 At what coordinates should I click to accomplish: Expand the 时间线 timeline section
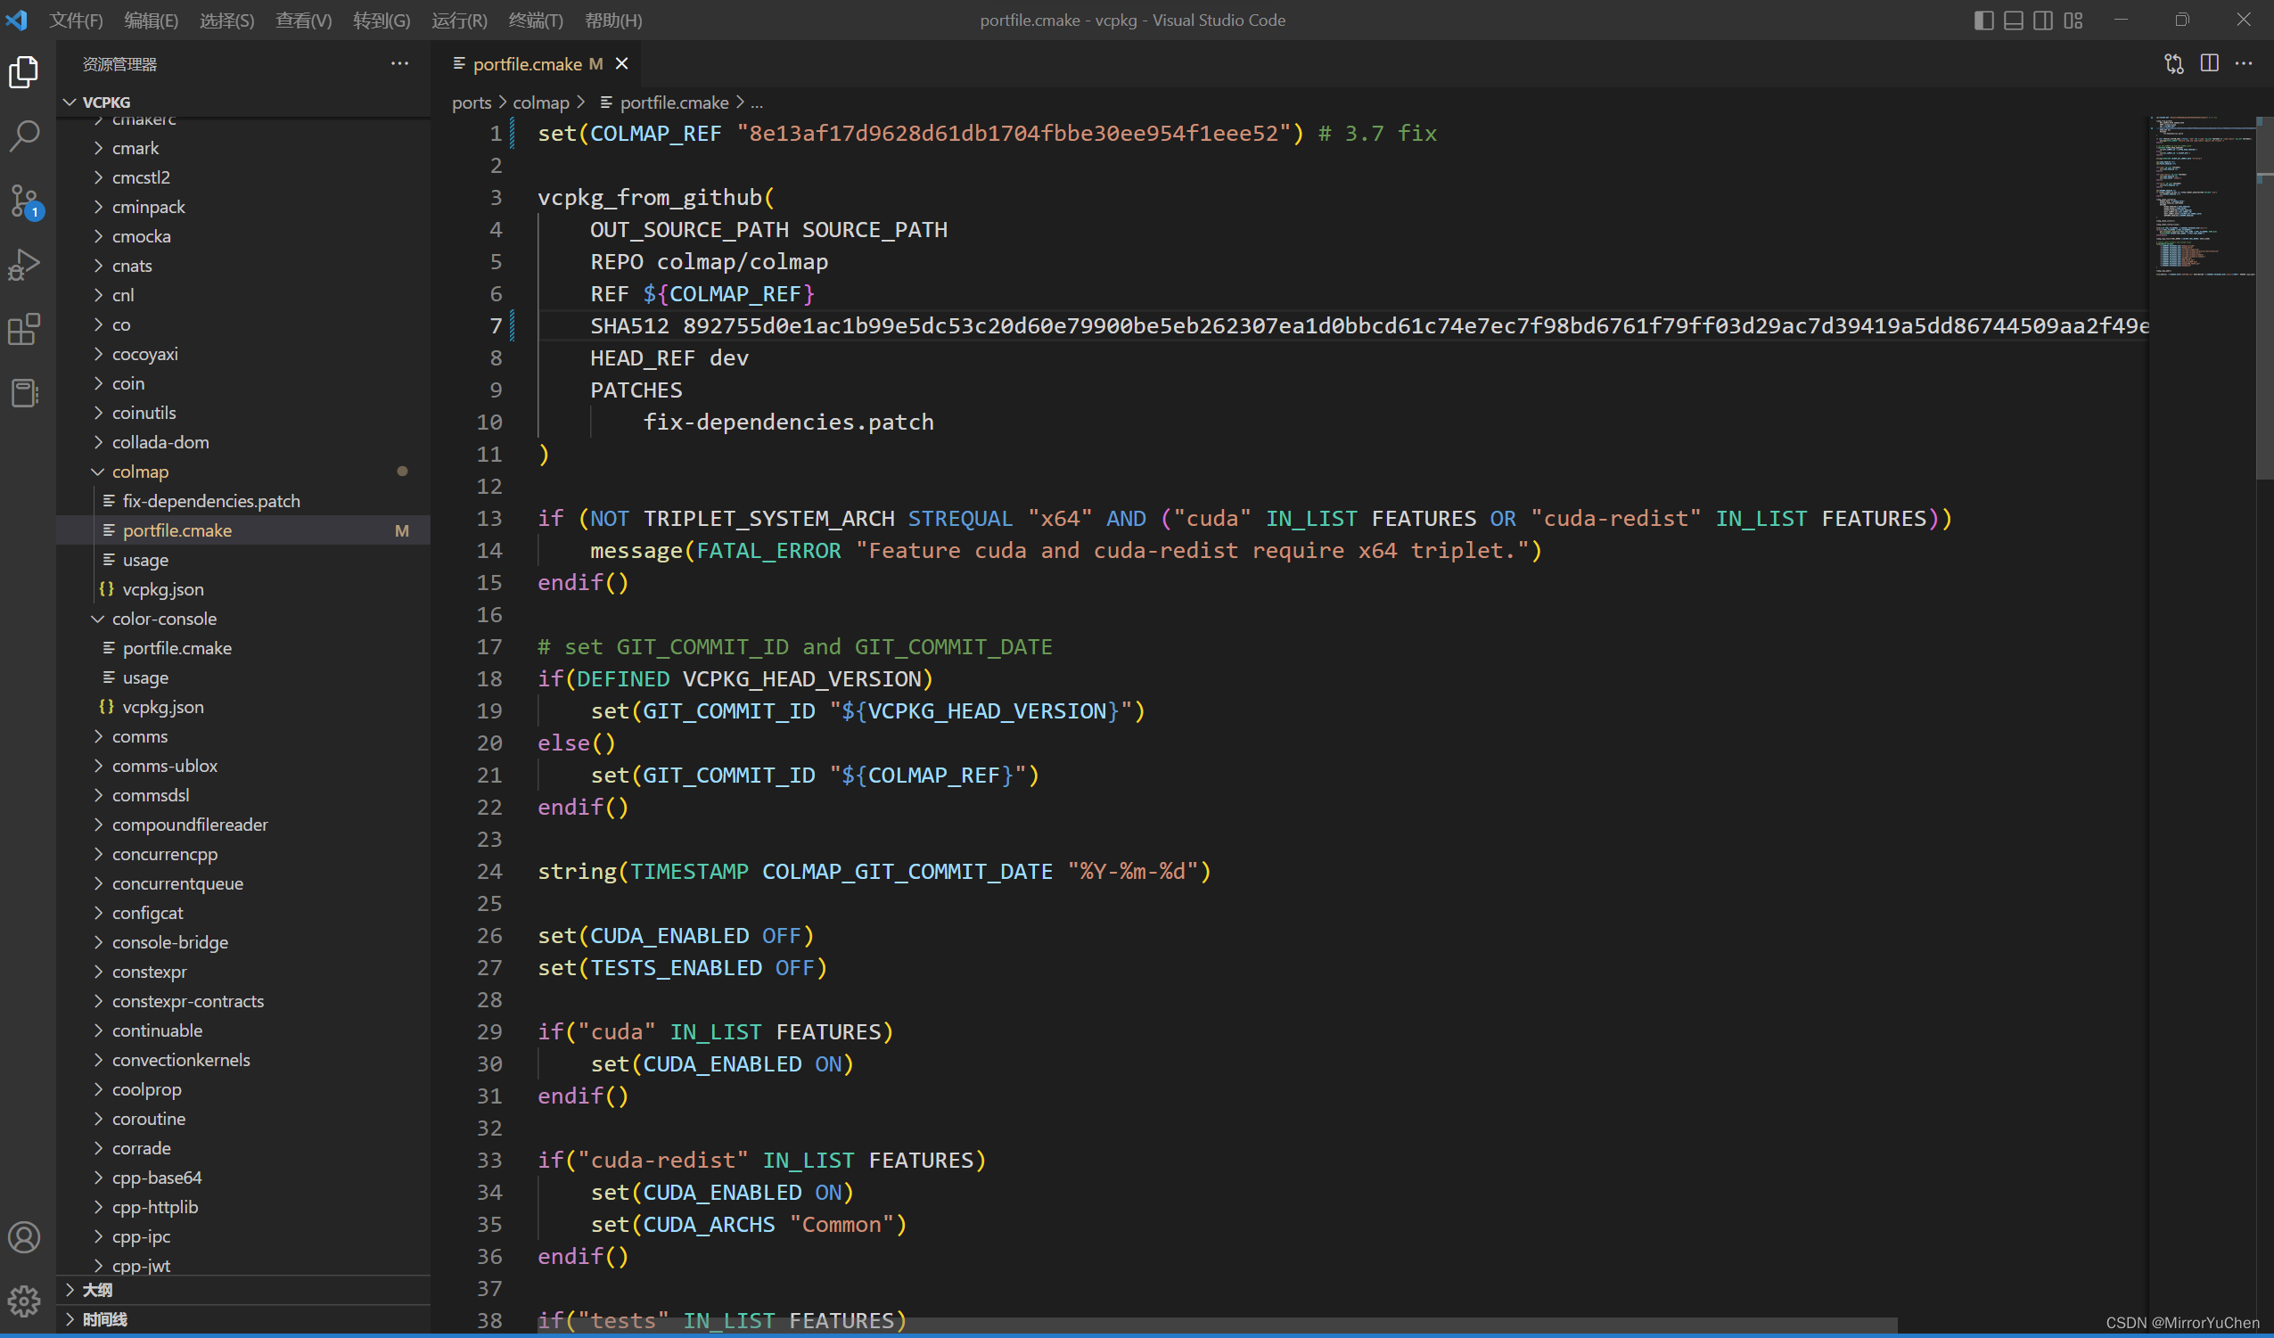pos(104,1319)
